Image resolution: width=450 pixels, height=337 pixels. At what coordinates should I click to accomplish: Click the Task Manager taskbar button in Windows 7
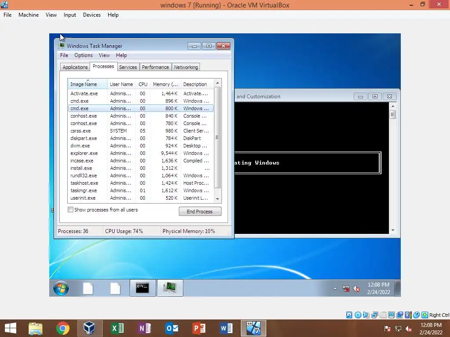(170, 288)
